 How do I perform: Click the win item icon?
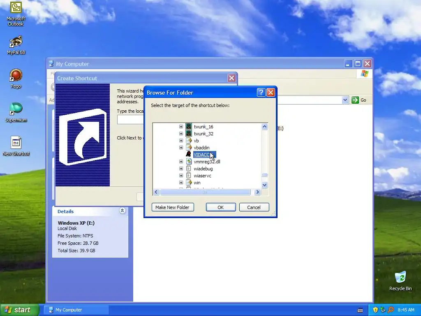[189, 182]
